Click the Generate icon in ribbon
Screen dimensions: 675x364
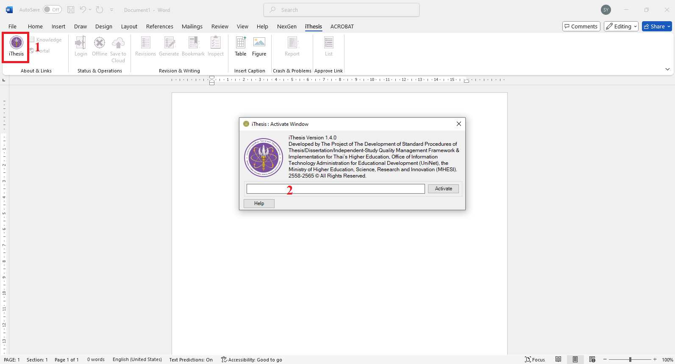pyautogui.click(x=169, y=46)
